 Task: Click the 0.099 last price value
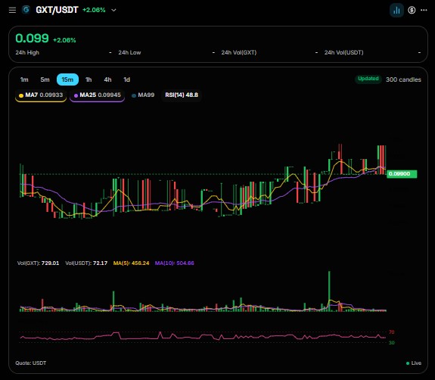click(33, 39)
